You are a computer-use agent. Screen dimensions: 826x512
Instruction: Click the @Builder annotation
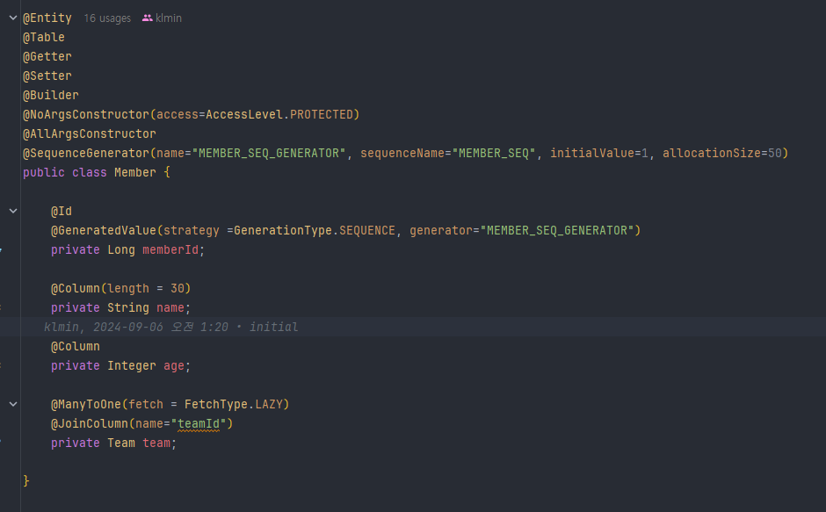(50, 95)
